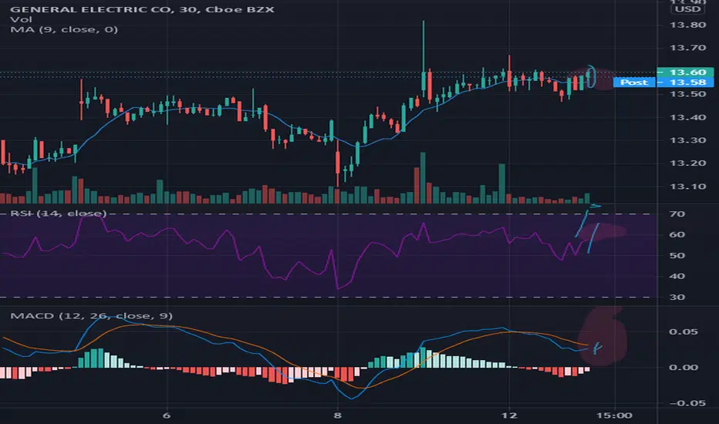
Task: Click the 13.80 price axis value
Action: click(687, 25)
